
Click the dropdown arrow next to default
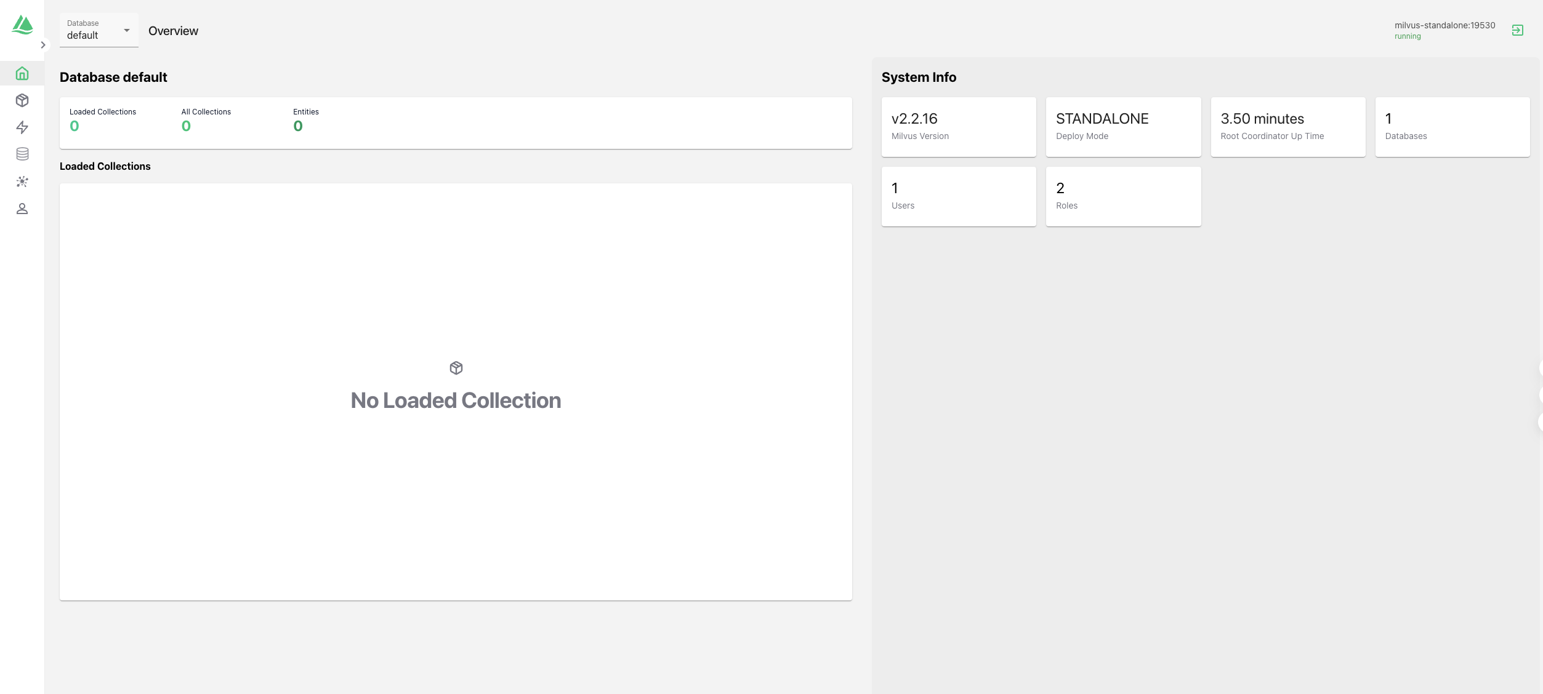[x=127, y=30]
